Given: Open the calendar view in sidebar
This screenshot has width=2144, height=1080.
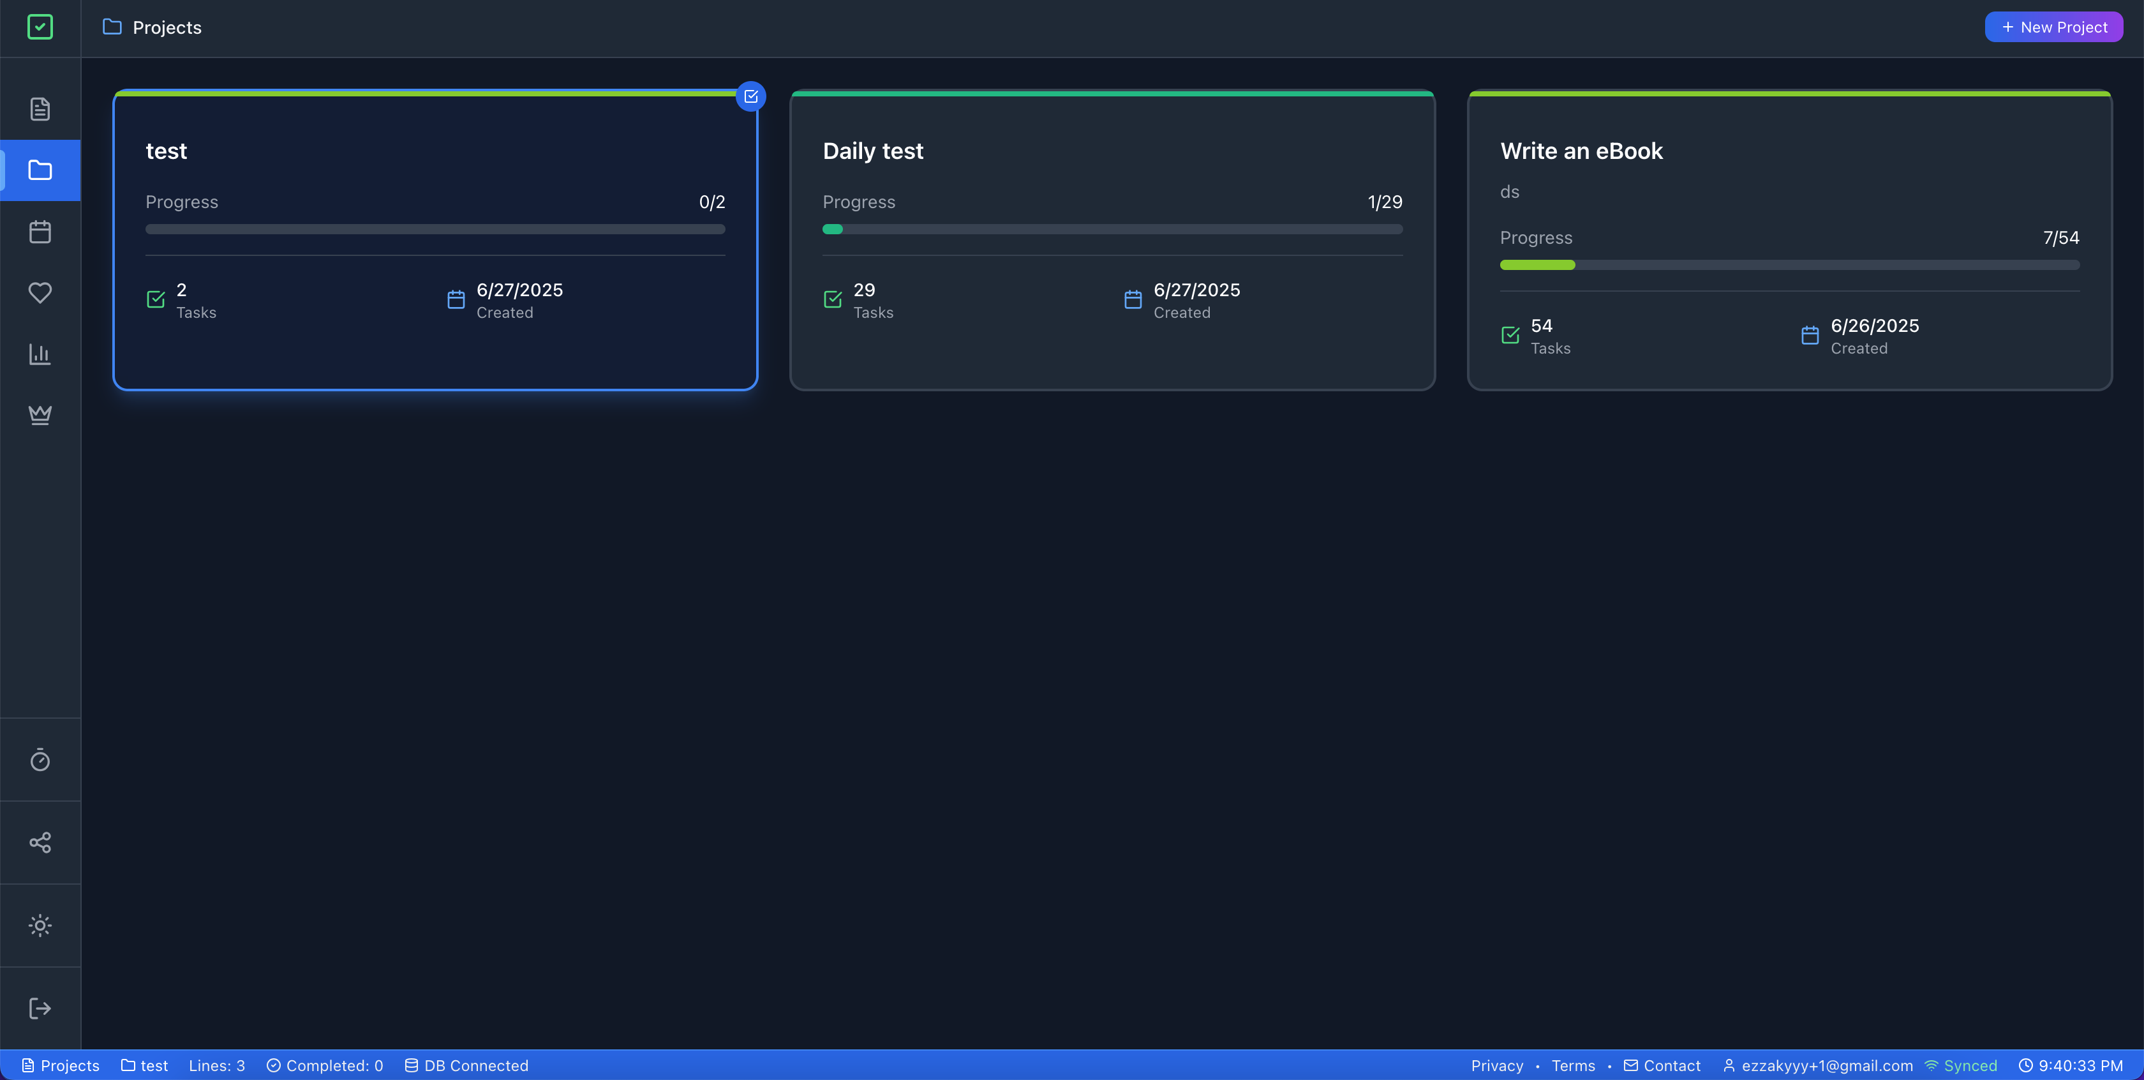Looking at the screenshot, I should 40,232.
